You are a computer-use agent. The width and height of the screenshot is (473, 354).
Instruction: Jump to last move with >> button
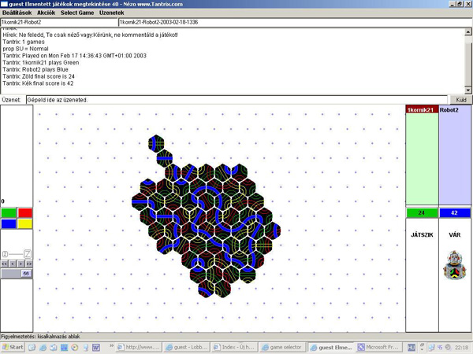coord(28,264)
